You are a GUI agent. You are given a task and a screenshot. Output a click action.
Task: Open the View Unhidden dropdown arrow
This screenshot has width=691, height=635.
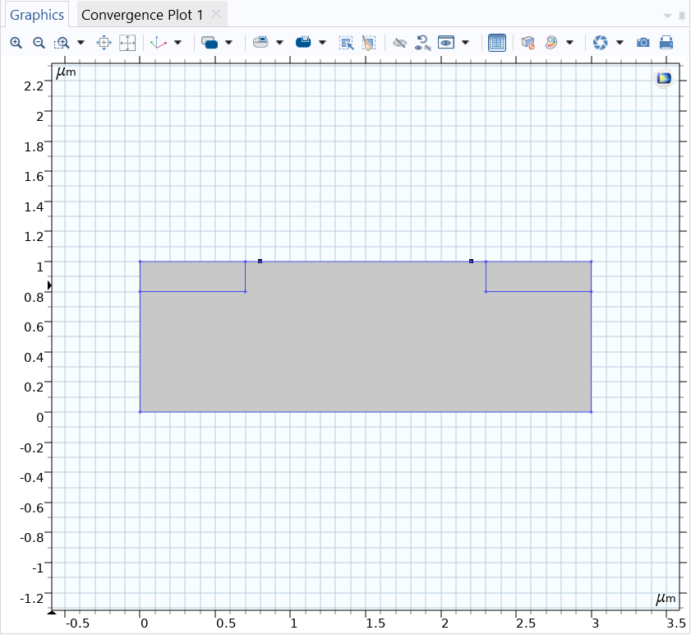[x=465, y=43]
